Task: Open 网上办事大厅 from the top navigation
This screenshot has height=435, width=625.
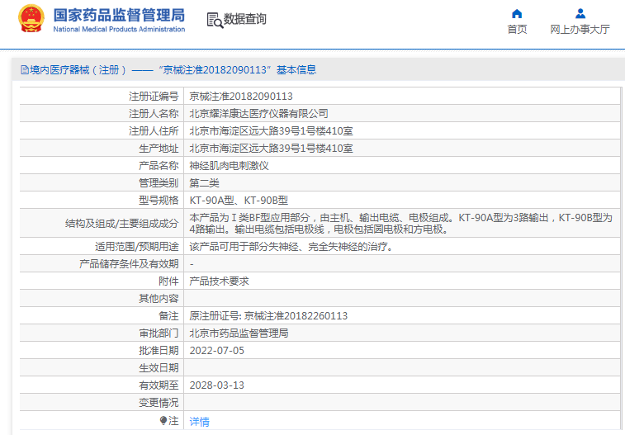Action: (x=580, y=29)
